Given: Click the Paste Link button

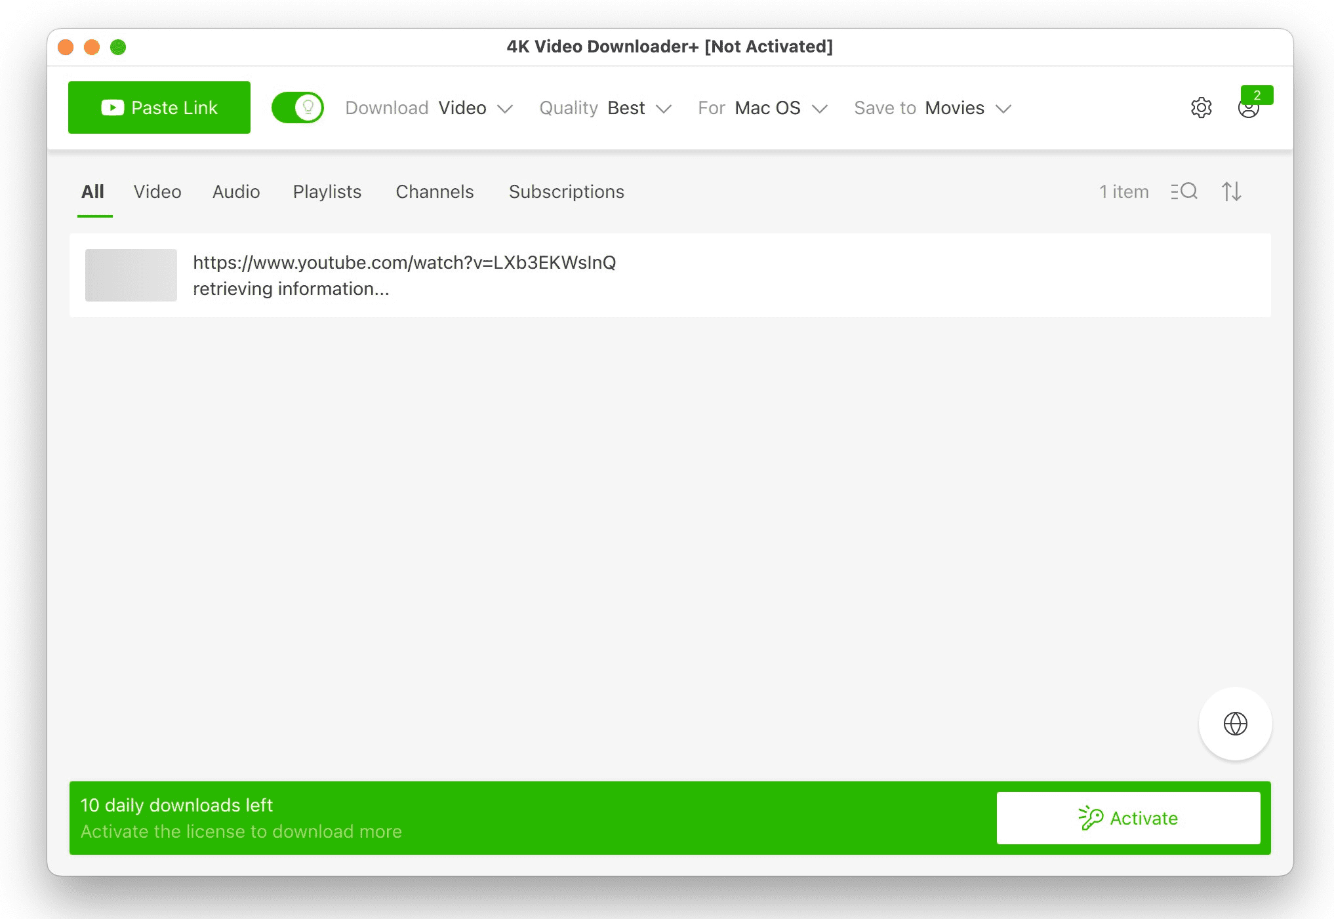Looking at the screenshot, I should click(x=159, y=108).
